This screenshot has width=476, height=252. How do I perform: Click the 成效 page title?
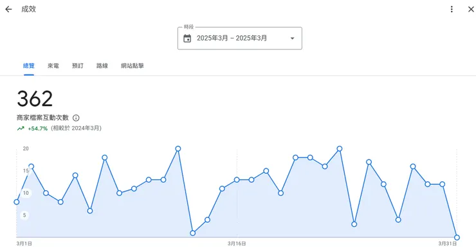28,9
